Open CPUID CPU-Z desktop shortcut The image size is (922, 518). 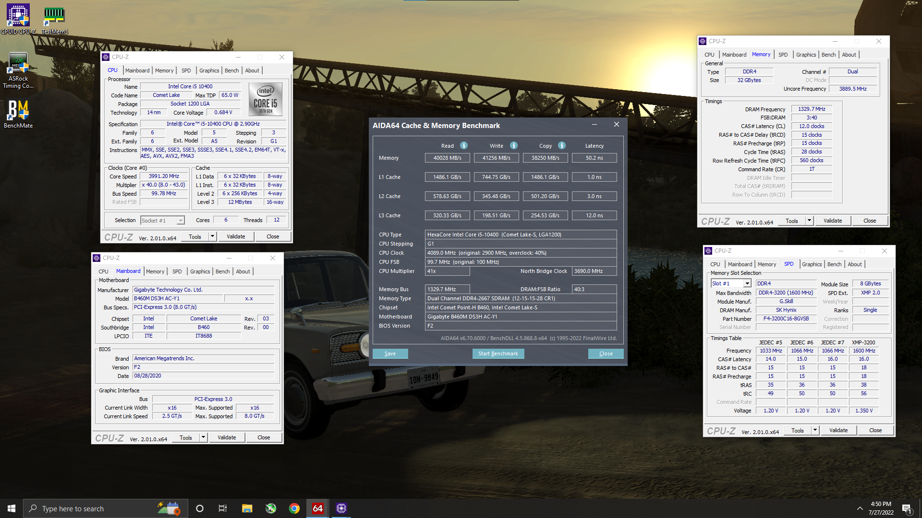(x=18, y=19)
